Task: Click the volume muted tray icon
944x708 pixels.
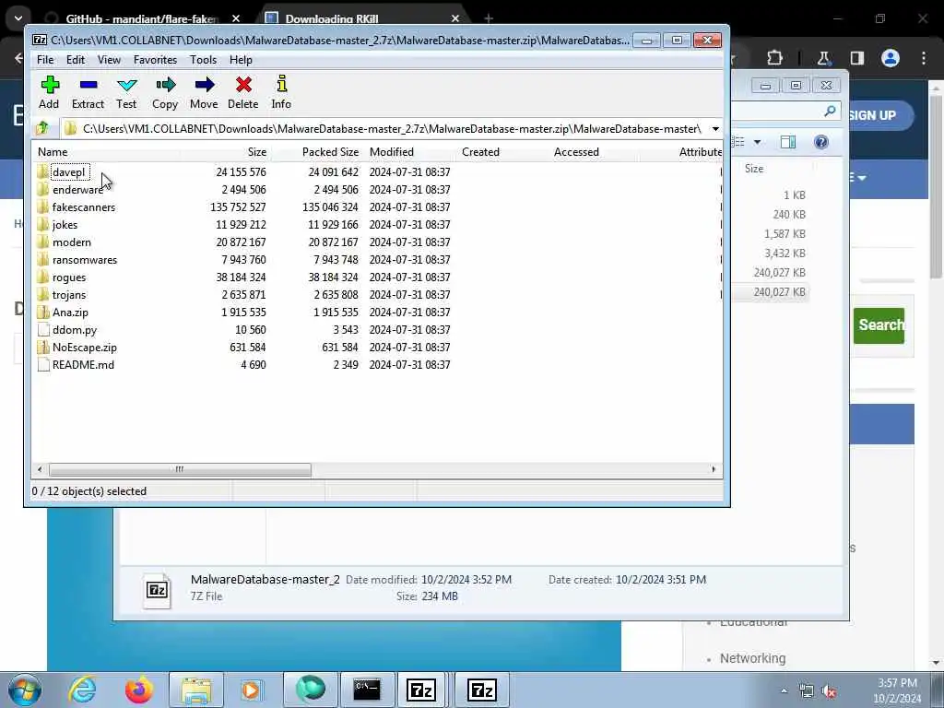Action: (830, 691)
